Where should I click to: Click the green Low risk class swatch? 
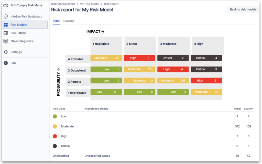click(x=54, y=116)
